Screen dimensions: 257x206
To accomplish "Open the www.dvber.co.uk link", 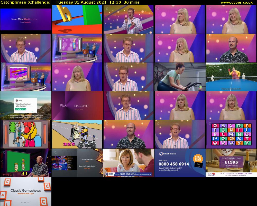I will [237, 2].
